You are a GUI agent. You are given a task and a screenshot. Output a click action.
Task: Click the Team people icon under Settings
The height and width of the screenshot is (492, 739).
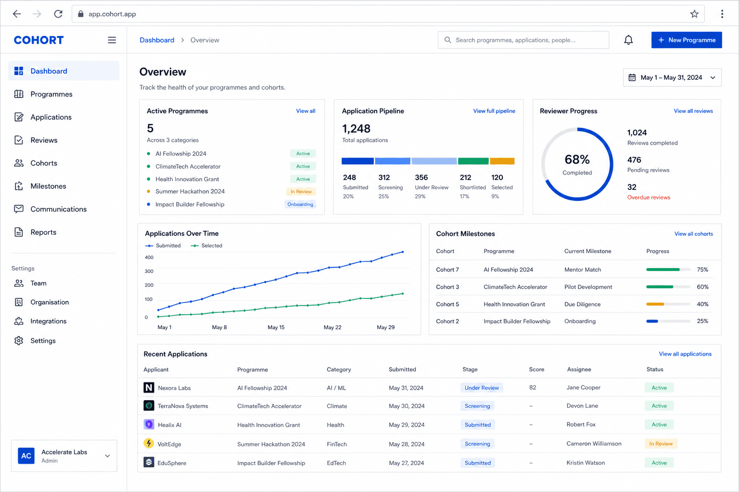point(19,283)
